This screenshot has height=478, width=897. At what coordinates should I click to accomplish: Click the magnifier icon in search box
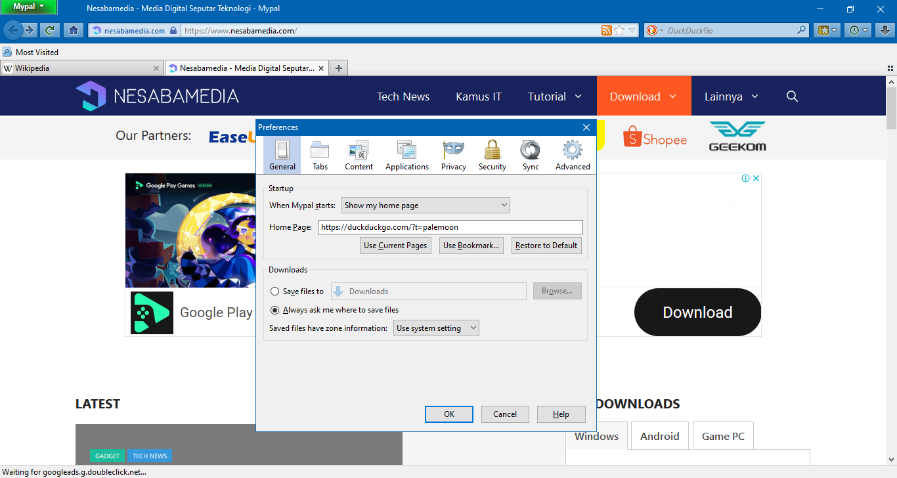pyautogui.click(x=802, y=30)
